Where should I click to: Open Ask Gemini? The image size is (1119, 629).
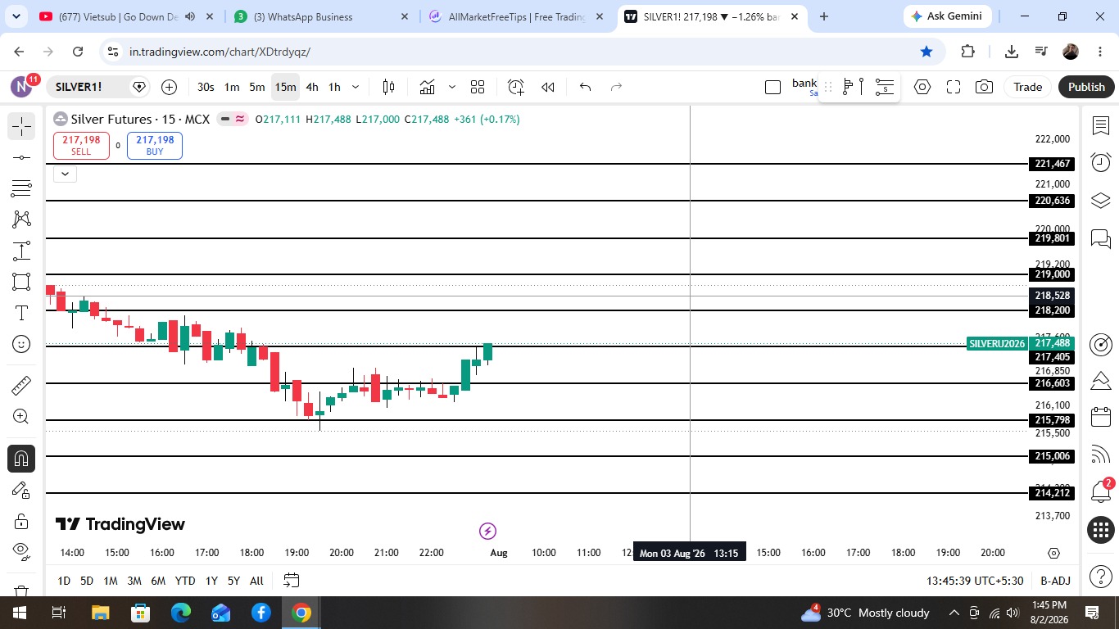(x=948, y=16)
